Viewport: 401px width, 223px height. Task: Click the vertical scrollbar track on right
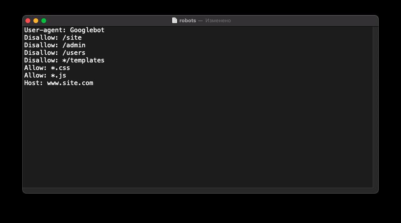pyautogui.click(x=376, y=107)
